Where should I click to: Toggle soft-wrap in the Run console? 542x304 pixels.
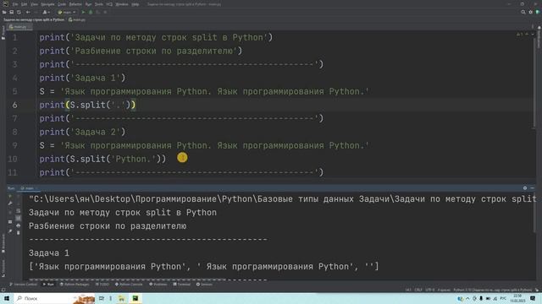pos(19,211)
